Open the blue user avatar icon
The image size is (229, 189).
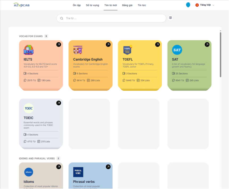pyautogui.click(x=188, y=5)
